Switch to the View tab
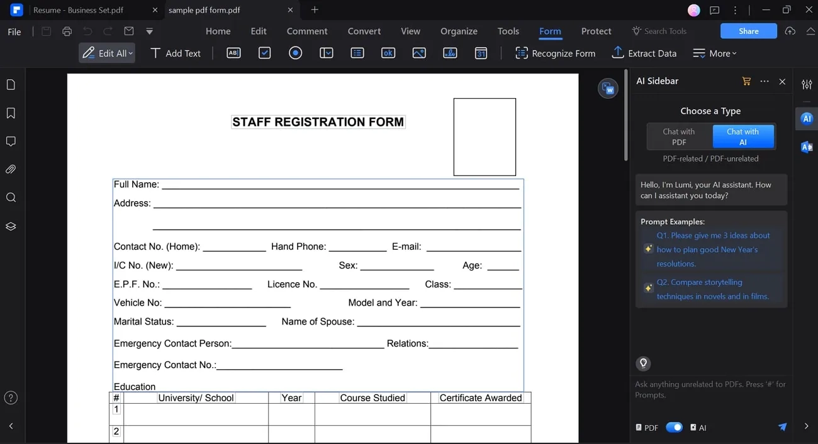818x444 pixels. (410, 31)
